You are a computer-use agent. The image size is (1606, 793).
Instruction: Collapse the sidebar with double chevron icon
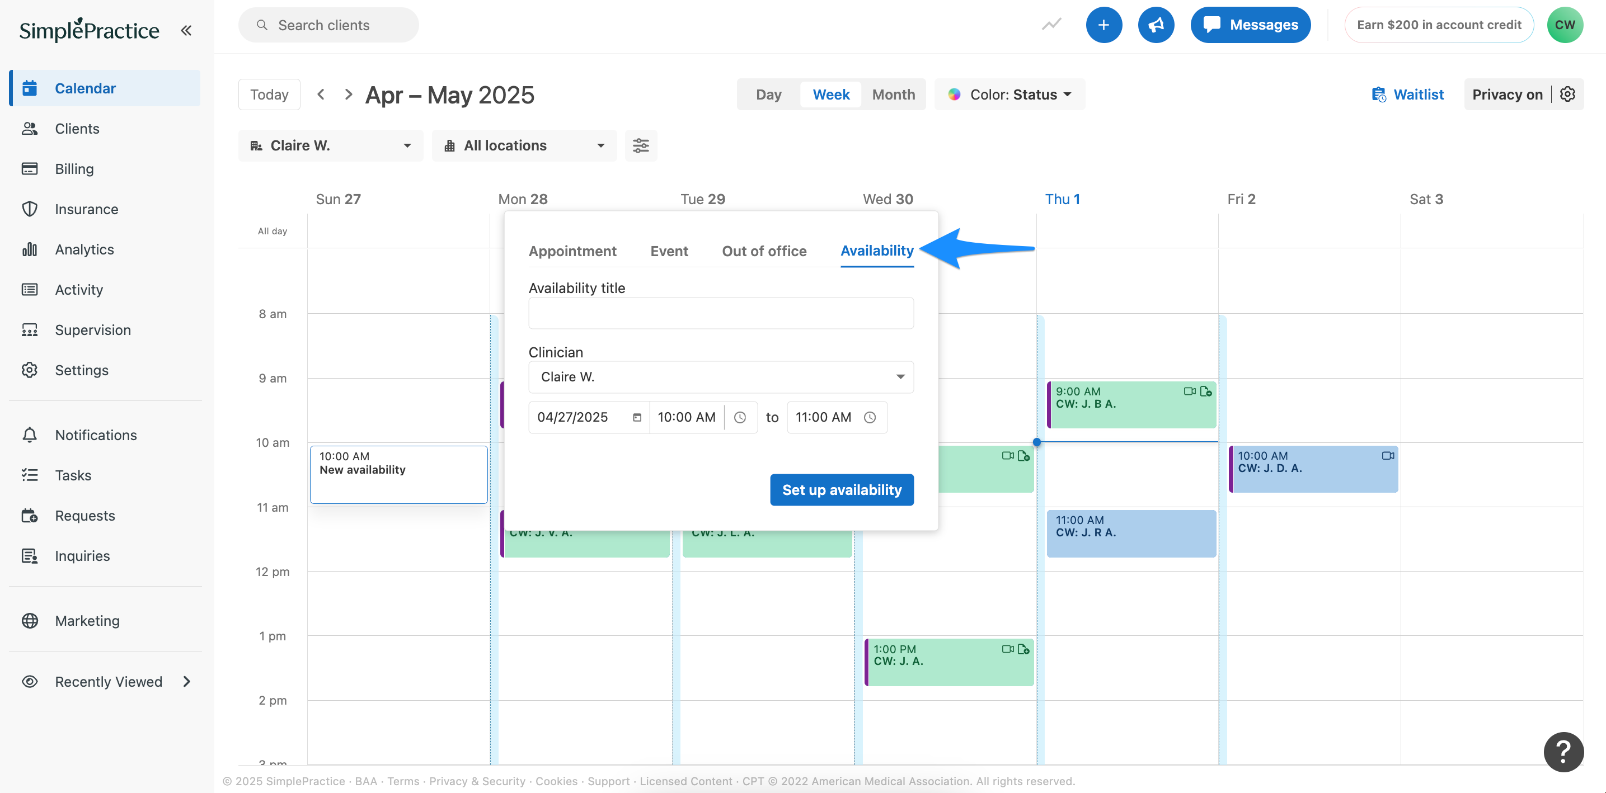186,30
